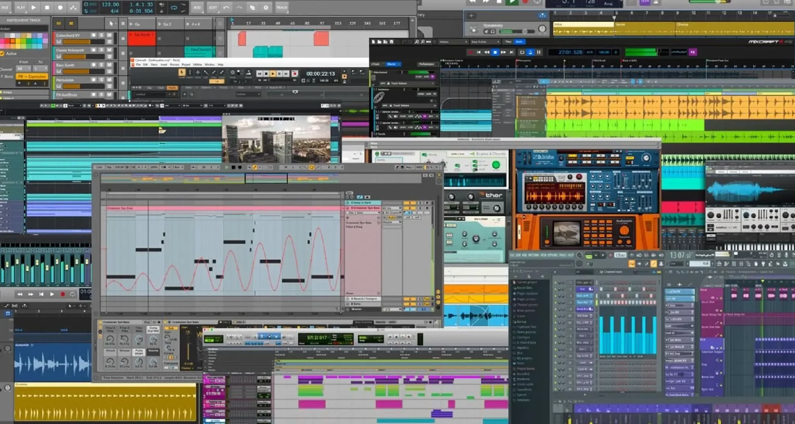Click the Bitwig transport play triangle
Image resolution: width=795 pixels, height=424 pixels.
click(34, 7)
